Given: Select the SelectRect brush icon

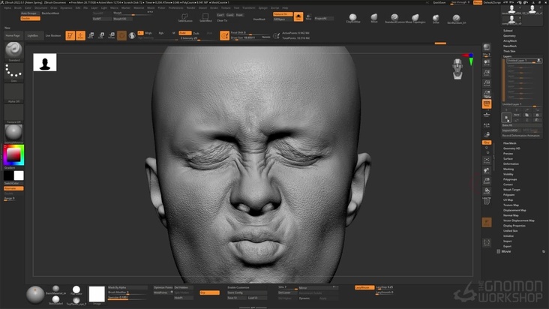Looking at the screenshot, I should coord(205,17).
